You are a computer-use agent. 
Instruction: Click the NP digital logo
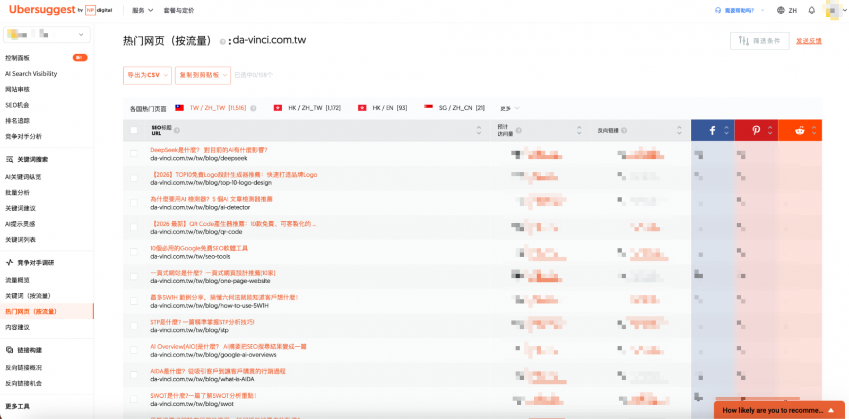(x=99, y=10)
